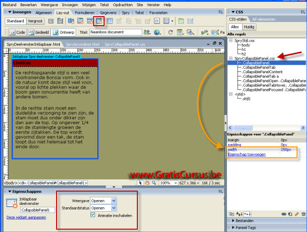This screenshot has height=232, width=307.
Task: Open the view options icon
Action: click(x=180, y=32)
